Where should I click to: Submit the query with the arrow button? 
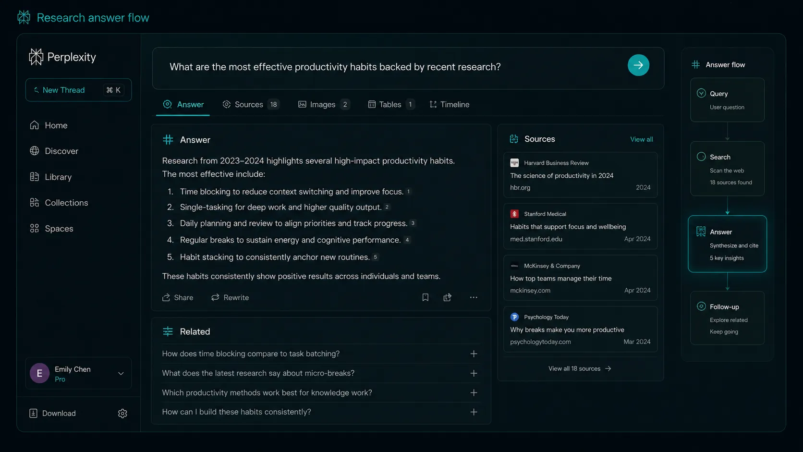(638, 65)
